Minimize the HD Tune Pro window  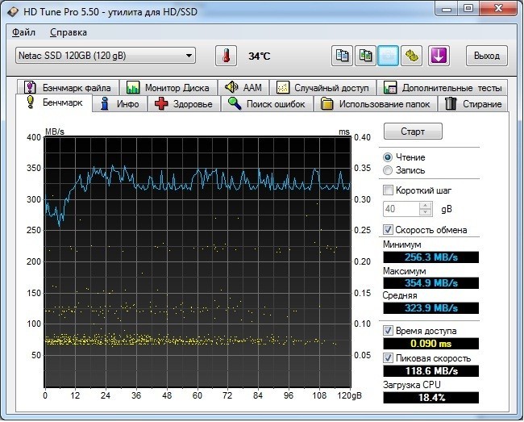pos(447,8)
